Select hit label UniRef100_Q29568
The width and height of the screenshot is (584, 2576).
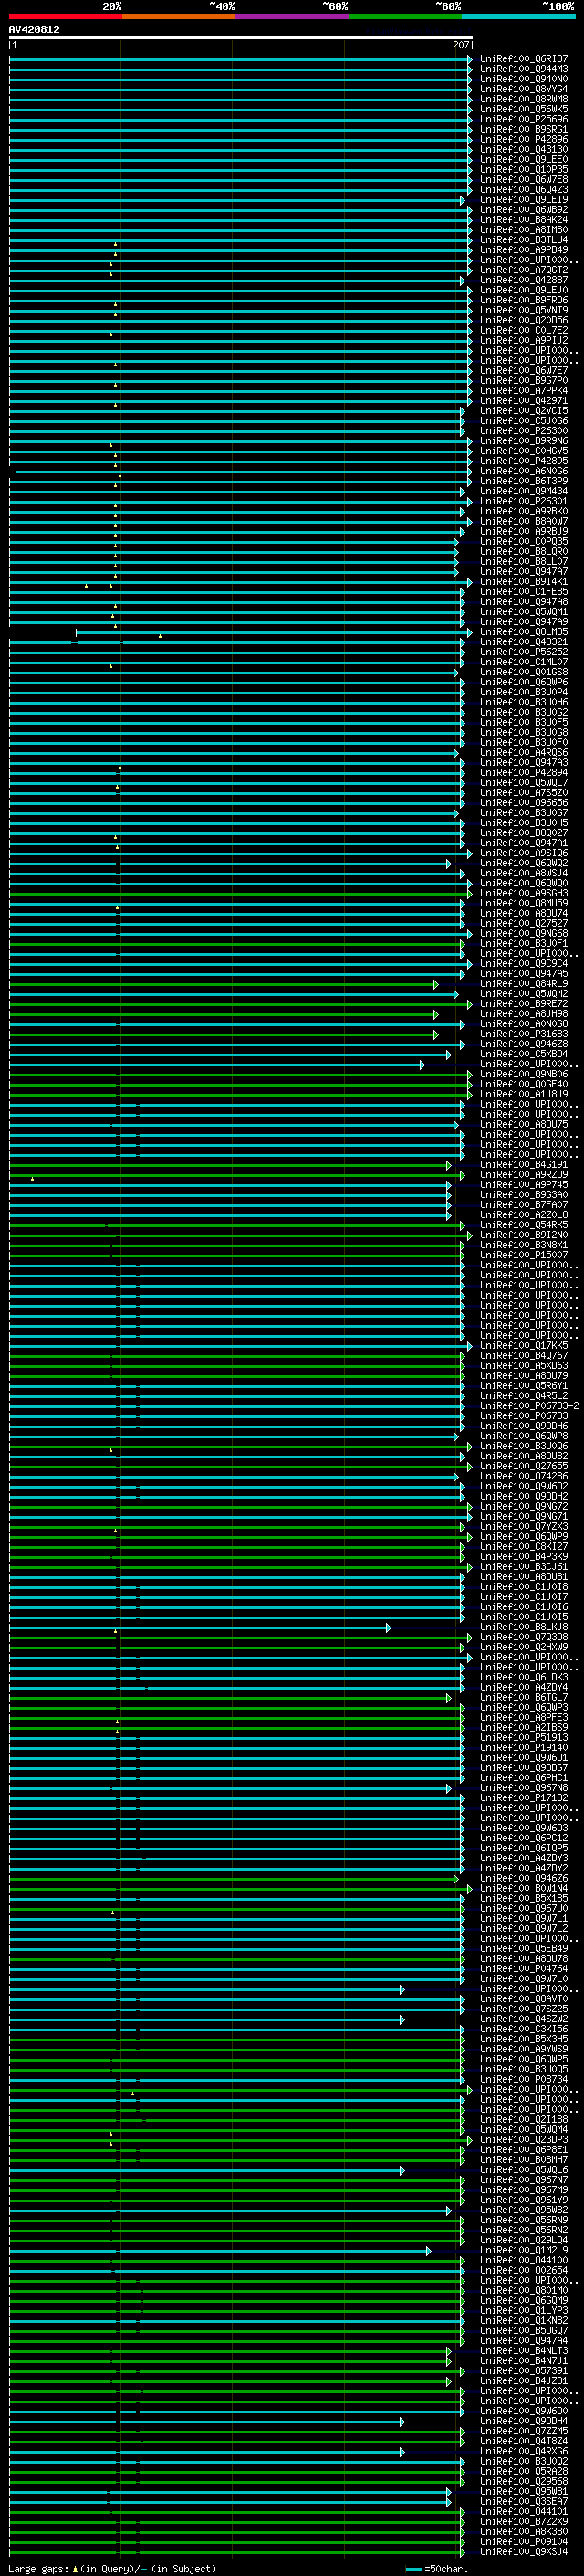pos(524,2481)
